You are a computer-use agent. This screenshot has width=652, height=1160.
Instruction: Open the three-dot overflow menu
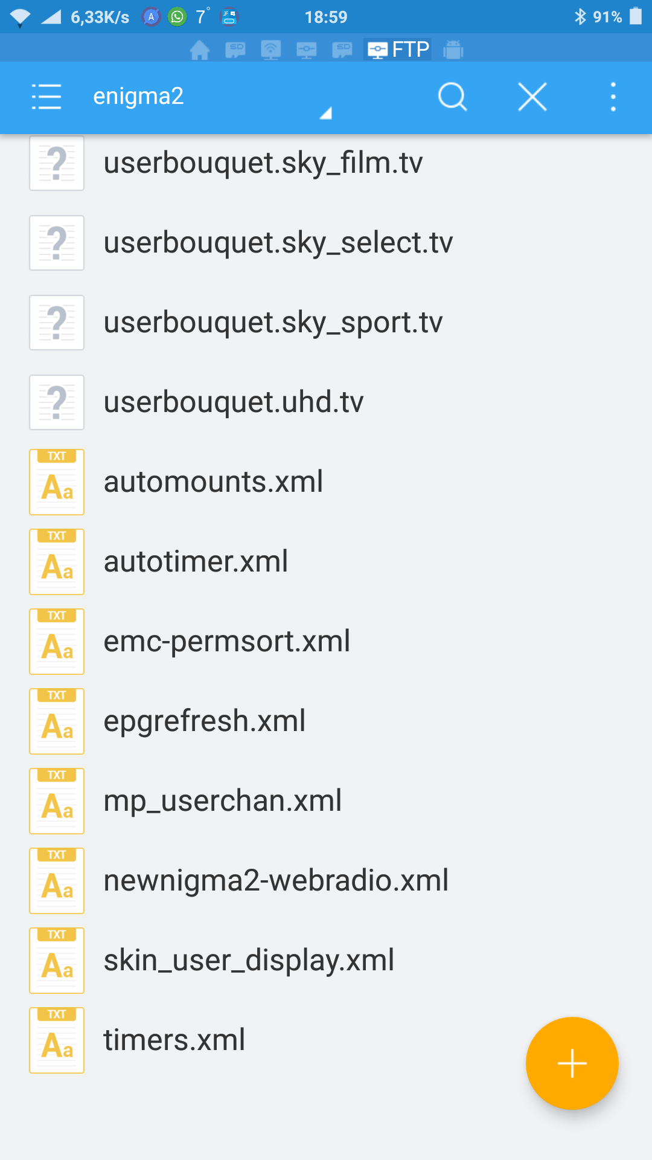point(613,97)
